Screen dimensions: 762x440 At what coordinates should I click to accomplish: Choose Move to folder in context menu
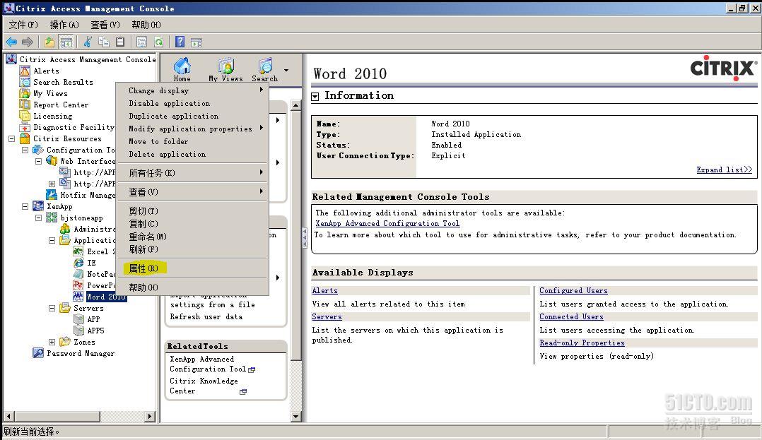[192, 141]
